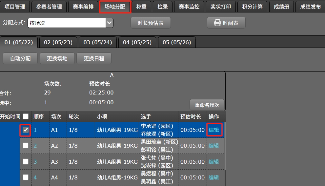325x186 pixels.
Task: Go to the 05 (05/26) date tab
Action: 177,42
